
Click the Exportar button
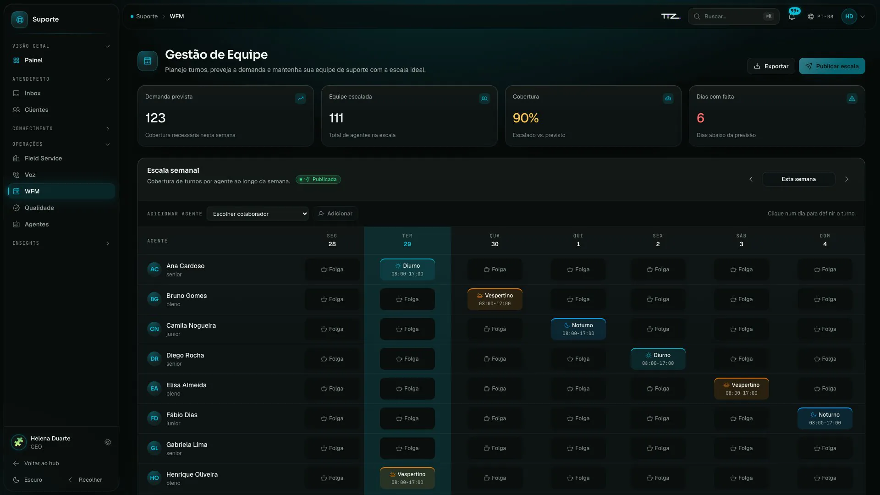click(x=771, y=66)
